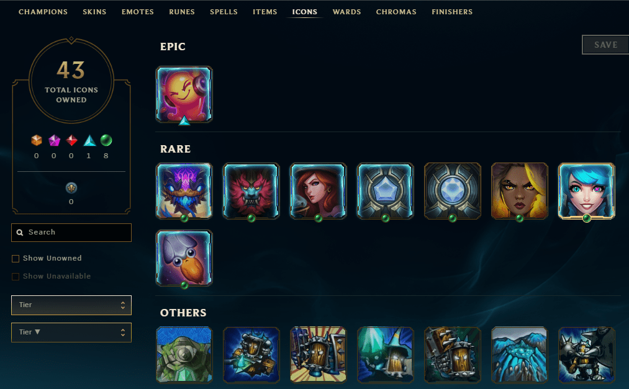Enable the Show Unowned checkbox

click(16, 258)
